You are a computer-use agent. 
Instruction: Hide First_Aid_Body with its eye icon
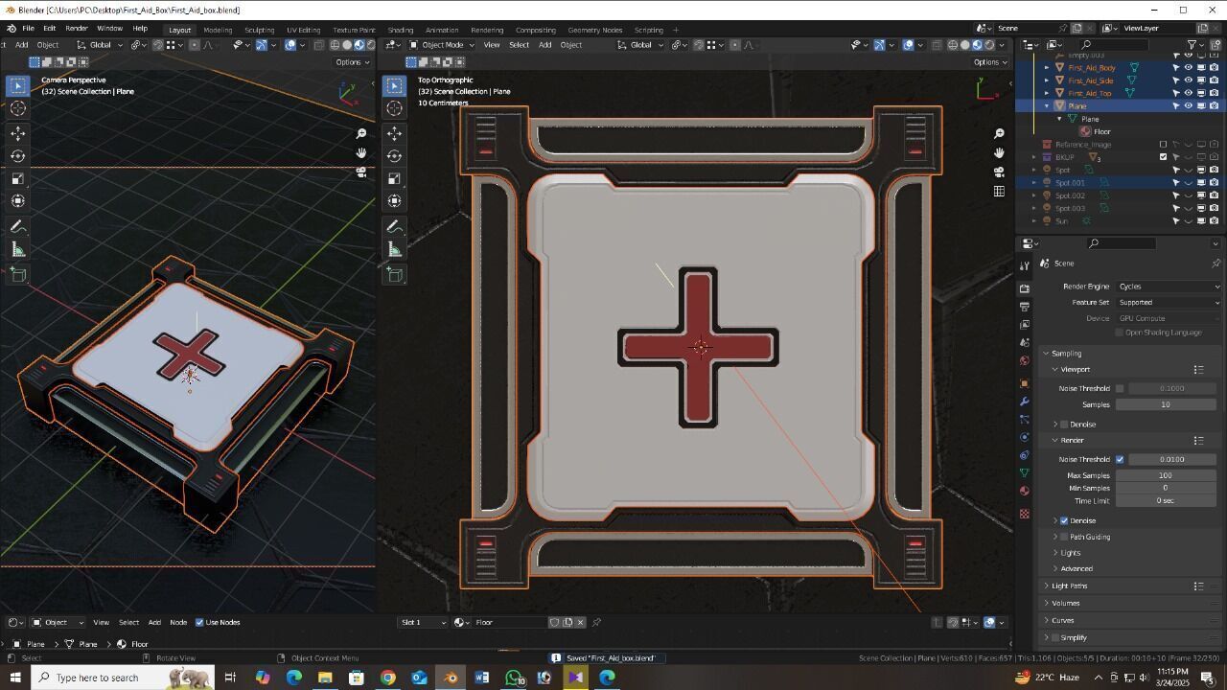pos(1188,67)
